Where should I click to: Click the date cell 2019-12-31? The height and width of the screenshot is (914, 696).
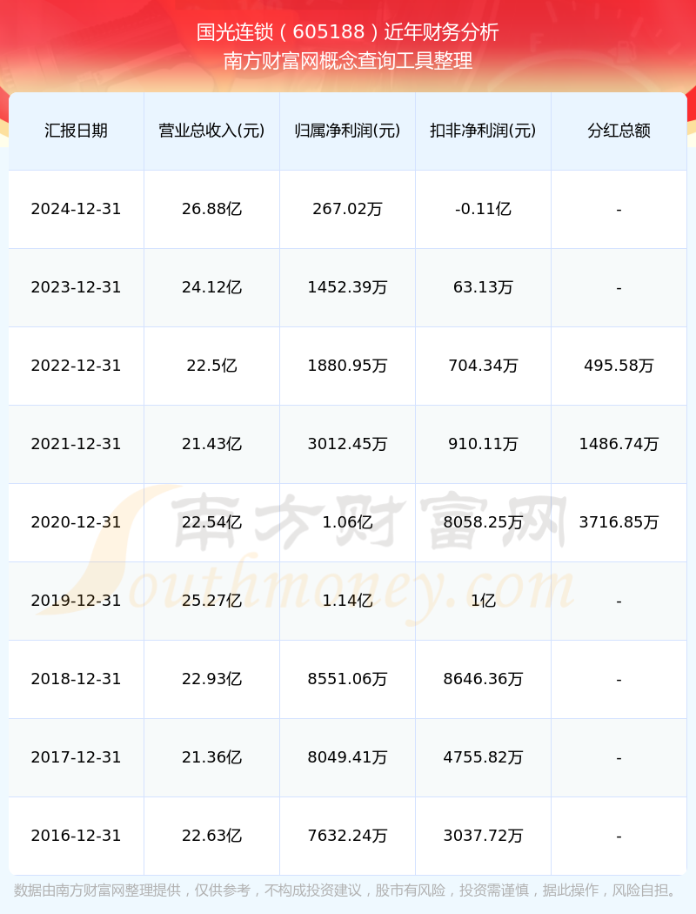click(x=77, y=601)
